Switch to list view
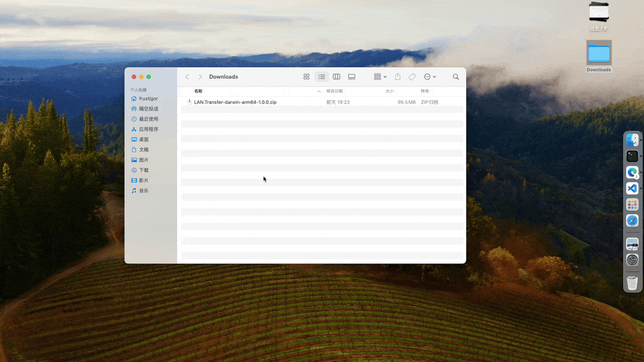The width and height of the screenshot is (644, 362). (x=321, y=77)
